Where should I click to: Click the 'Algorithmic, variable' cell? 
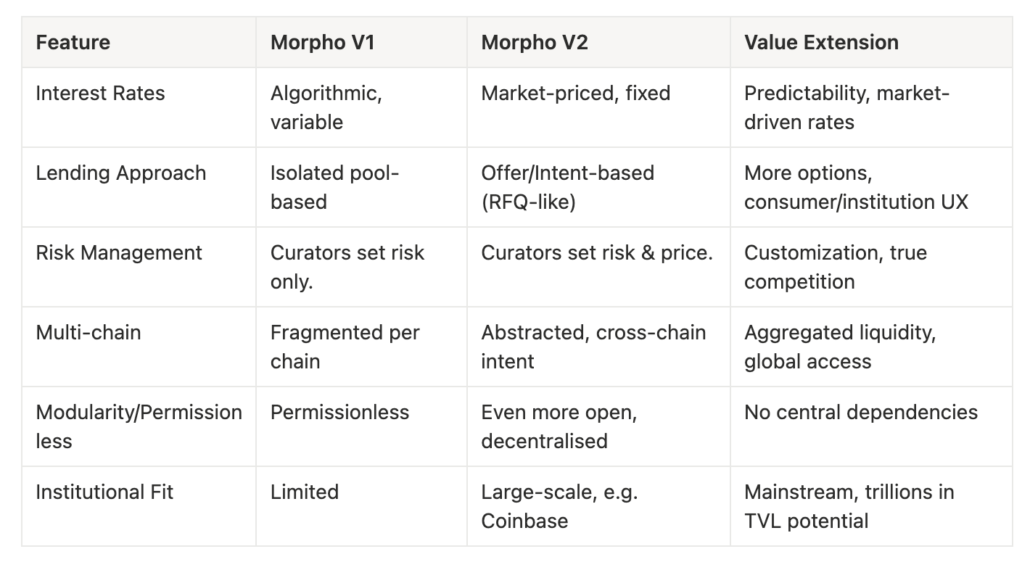(326, 107)
